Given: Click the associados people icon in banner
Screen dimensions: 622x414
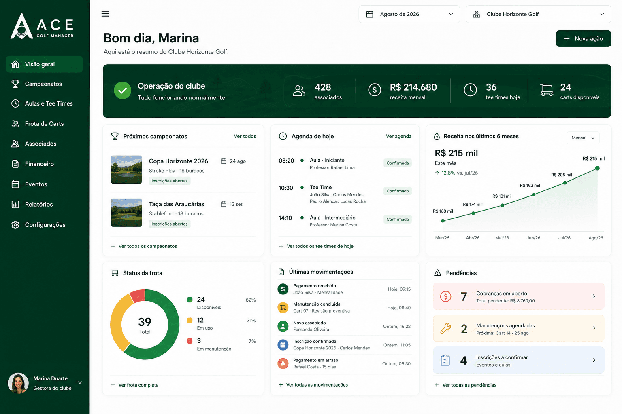Looking at the screenshot, I should 299,91.
